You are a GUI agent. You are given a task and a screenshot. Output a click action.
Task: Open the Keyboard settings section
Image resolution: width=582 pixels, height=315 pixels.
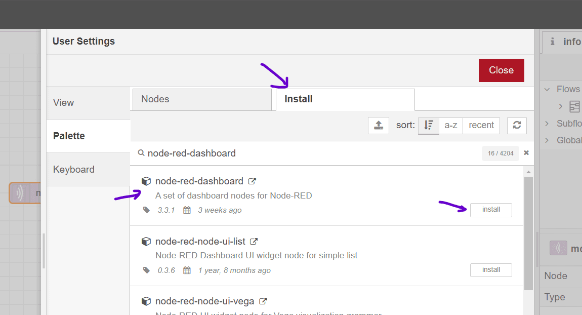point(74,169)
